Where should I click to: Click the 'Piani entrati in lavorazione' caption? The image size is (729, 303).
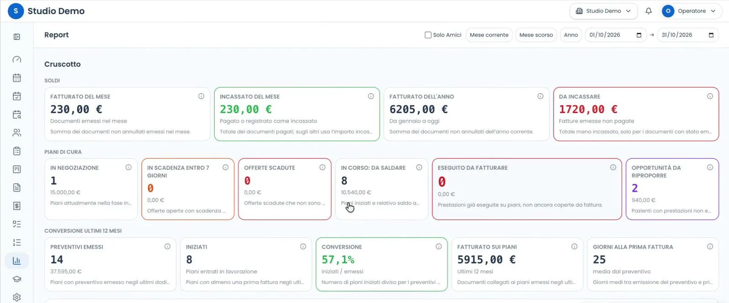pos(222,272)
